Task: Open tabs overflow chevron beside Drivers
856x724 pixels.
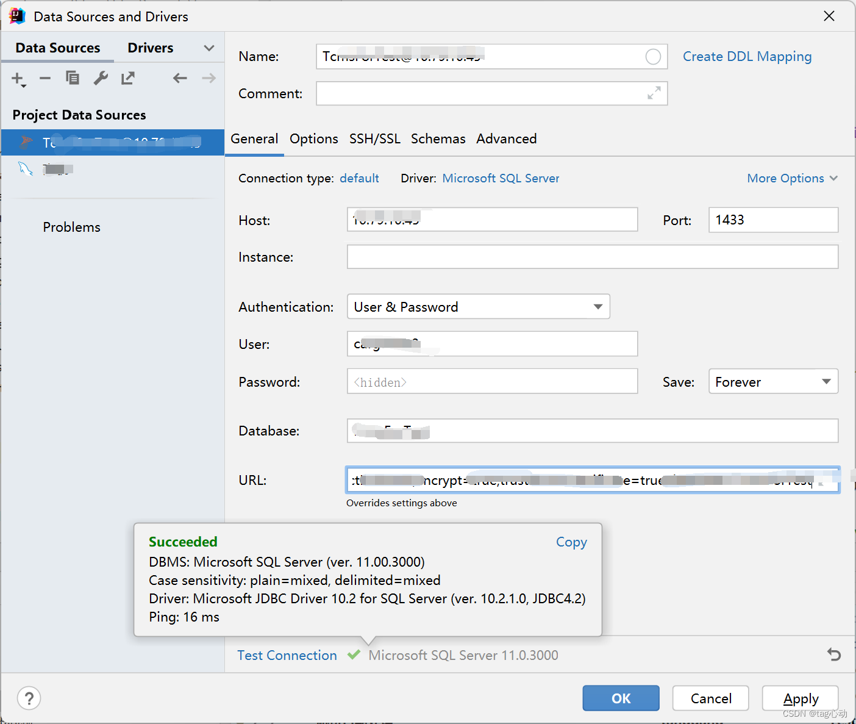Action: pyautogui.click(x=209, y=48)
